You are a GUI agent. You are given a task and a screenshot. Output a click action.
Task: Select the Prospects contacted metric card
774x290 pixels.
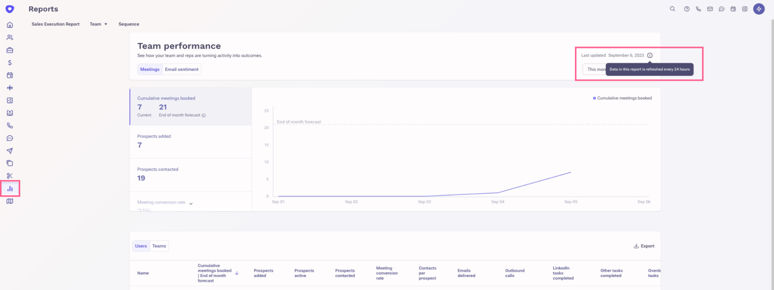pos(191,175)
